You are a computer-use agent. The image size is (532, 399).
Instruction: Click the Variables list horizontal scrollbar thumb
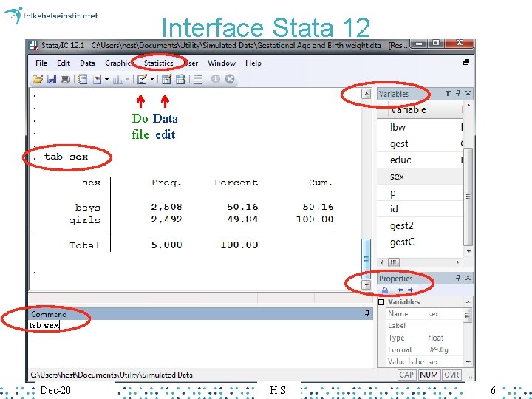pyautogui.click(x=394, y=262)
